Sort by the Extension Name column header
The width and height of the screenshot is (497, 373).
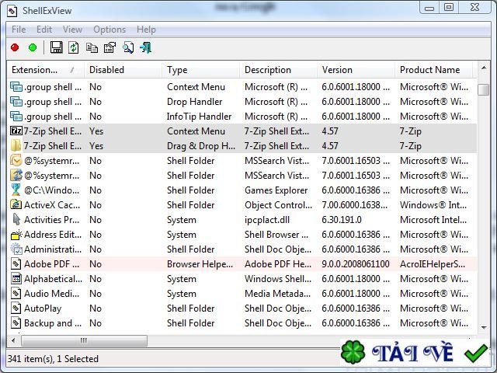coord(43,70)
